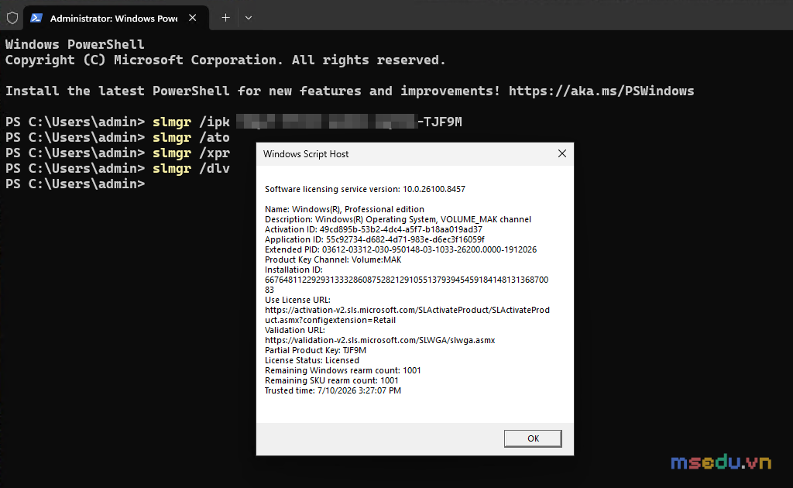Click the slmgr /ipk command line

(x=234, y=122)
